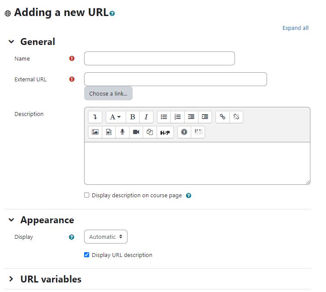The image size is (326, 292).
Task: Insert H5P content
Action: point(165,132)
